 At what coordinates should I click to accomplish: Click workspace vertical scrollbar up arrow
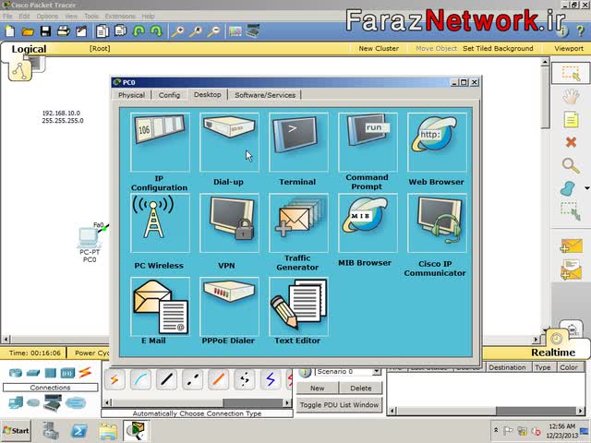(545, 62)
